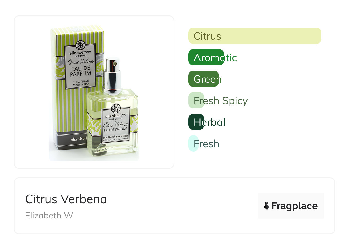The image size is (349, 248).
Task: Click the striped green top of the box
Action: click(x=77, y=35)
